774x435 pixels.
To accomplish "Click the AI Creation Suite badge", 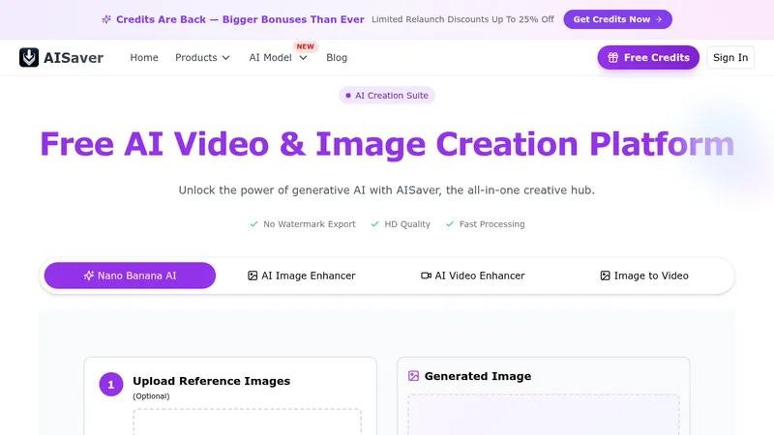I will point(386,95).
